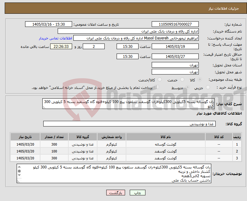The width and height of the screenshot is (247, 201).
Task: Click the price validity date 1405/03/27
Action: click(175, 56)
